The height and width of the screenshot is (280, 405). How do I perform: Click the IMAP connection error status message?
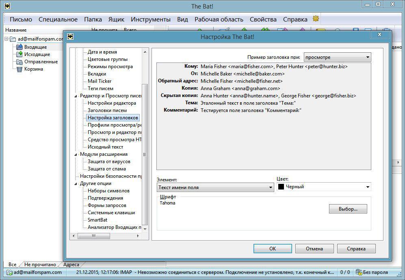205,272
